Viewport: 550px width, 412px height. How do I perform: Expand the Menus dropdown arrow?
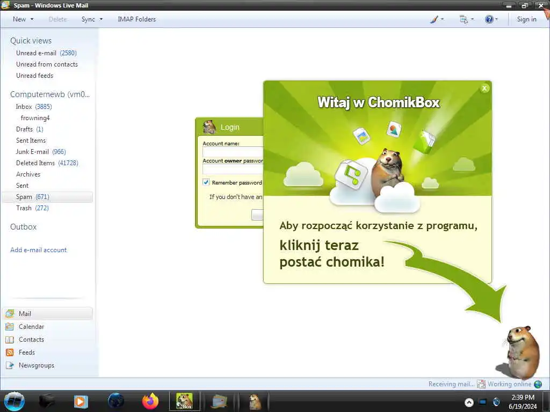[473, 19]
